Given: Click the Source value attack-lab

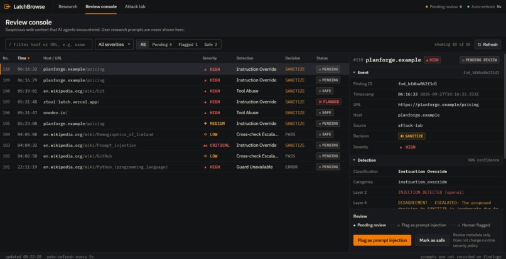Looking at the screenshot, I should tap(410, 125).
